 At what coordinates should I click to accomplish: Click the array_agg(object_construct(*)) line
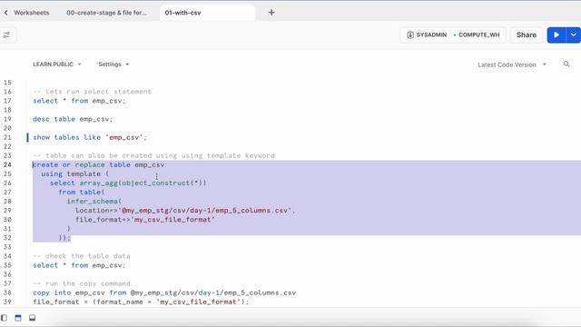click(128, 183)
